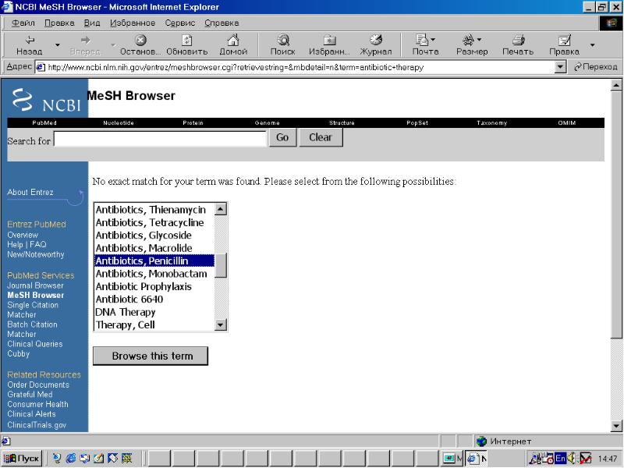Viewport: 624px width, 468px height.
Task: Click the Internet Explorer quick launch icon
Action: click(x=71, y=459)
